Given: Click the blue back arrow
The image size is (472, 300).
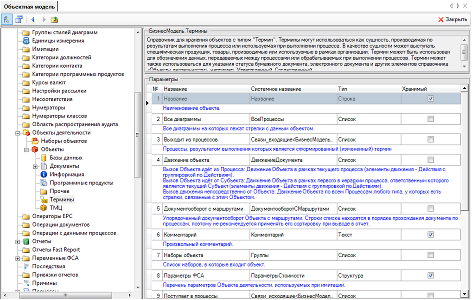Looking at the screenshot, I should pyautogui.click(x=32, y=20).
